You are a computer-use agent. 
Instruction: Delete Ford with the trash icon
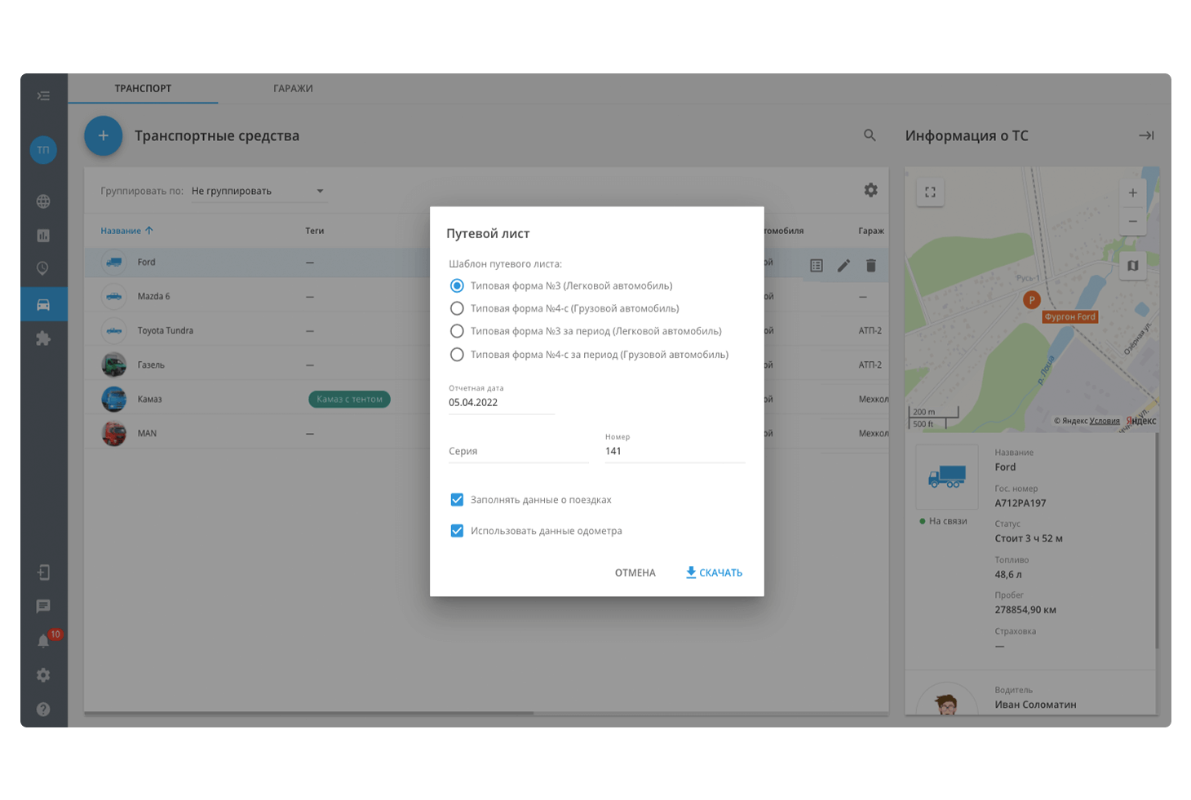[870, 266]
